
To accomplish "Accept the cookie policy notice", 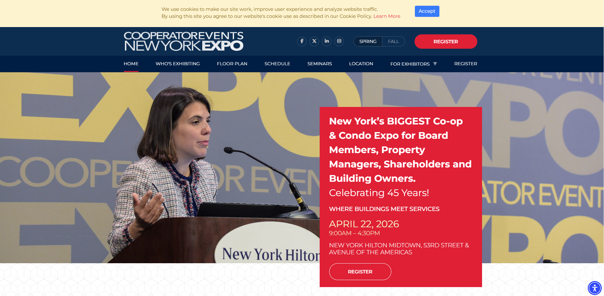I will [x=427, y=11].
